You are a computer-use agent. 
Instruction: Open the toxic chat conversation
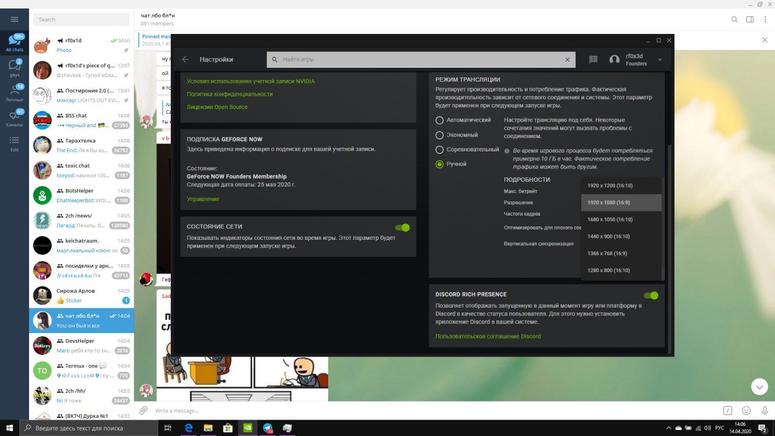(x=82, y=170)
